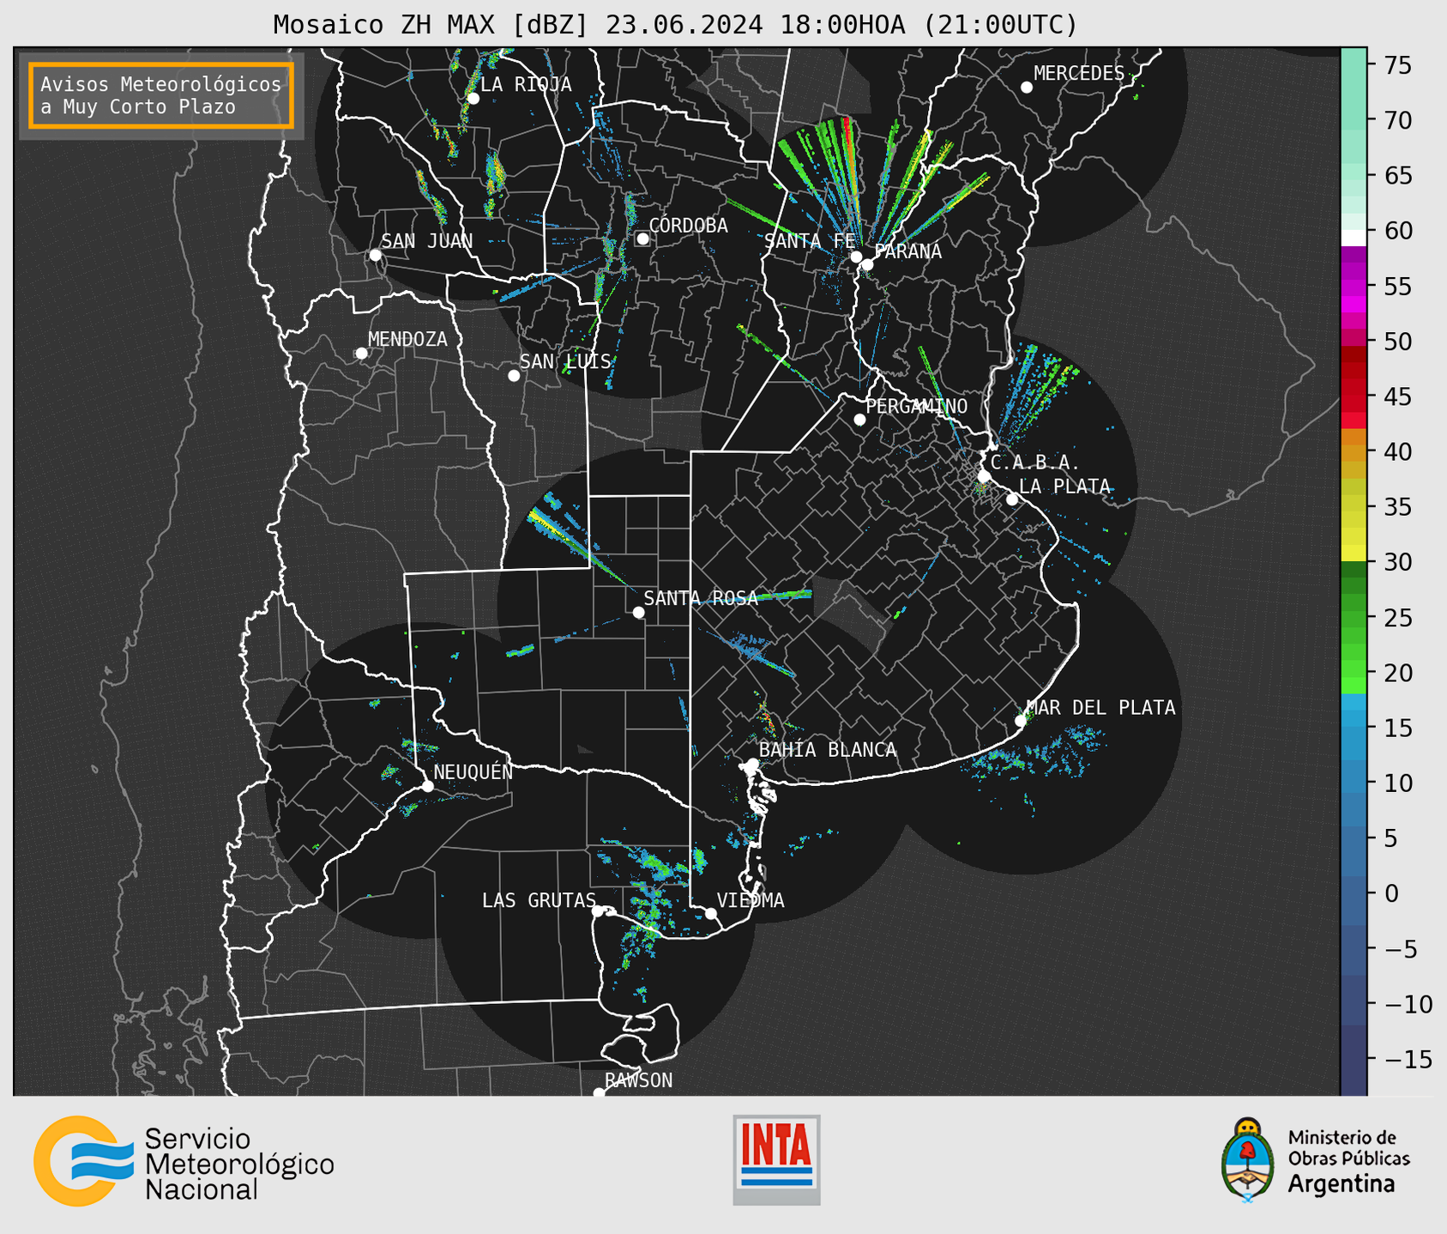Click the BAHÍA BLANCA label text
The width and height of the screenshot is (1447, 1234).
tap(828, 750)
